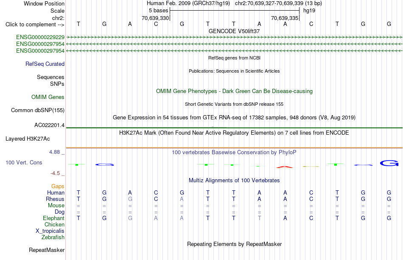Image resolution: width=403 pixels, height=260 pixels.
Task: Open the RefSeq Curated track label
Action: [x=45, y=64]
